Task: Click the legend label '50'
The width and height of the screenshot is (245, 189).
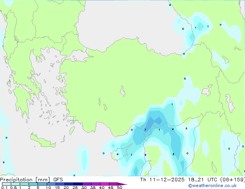Action: tap(119, 187)
